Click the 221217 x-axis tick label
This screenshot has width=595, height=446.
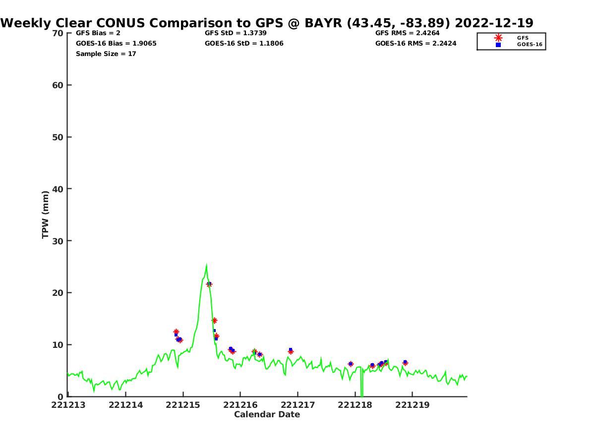[x=297, y=405]
